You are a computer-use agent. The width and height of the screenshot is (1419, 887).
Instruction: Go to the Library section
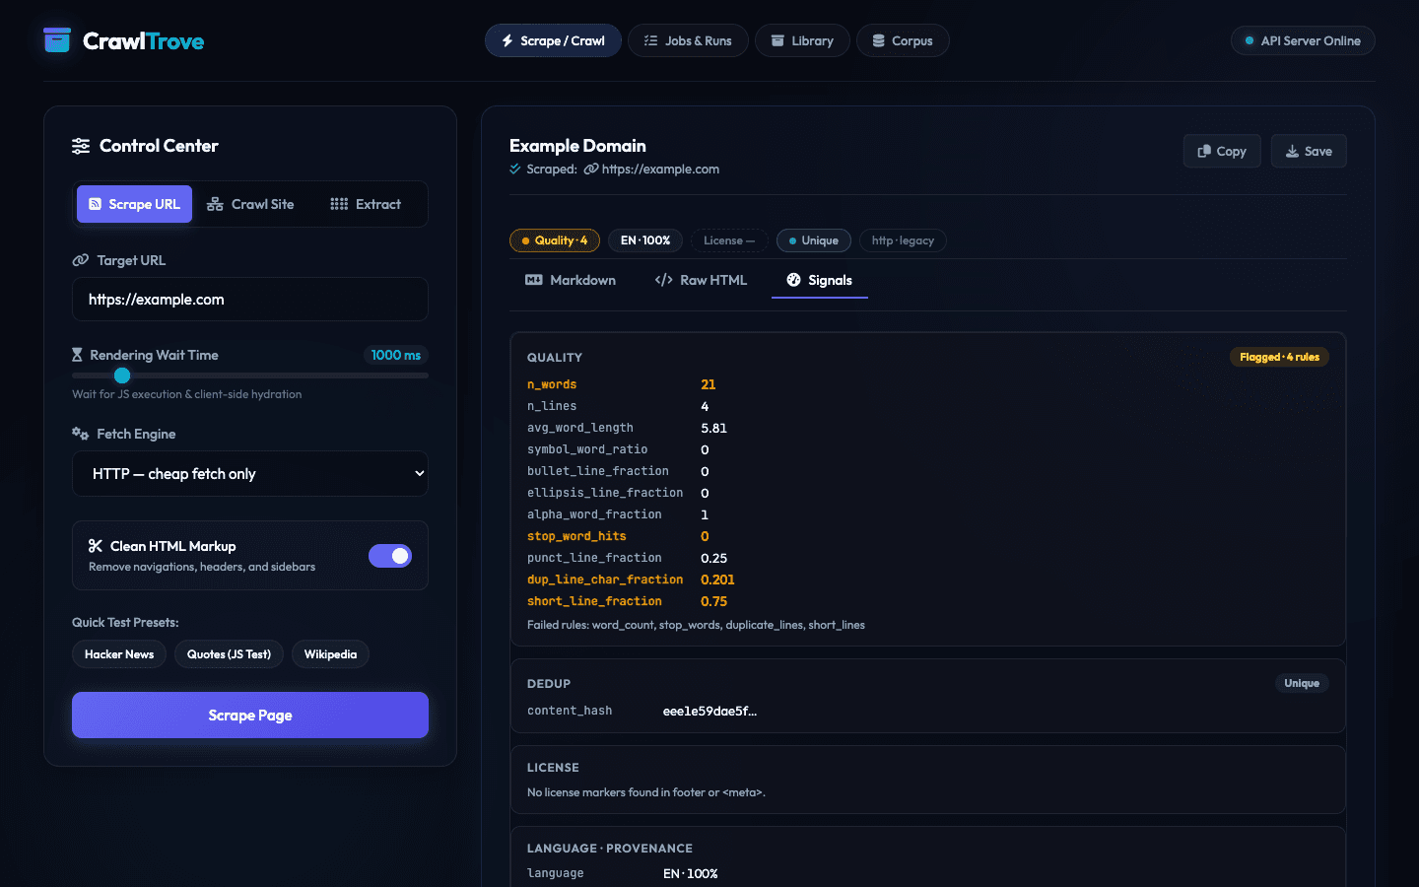802,40
